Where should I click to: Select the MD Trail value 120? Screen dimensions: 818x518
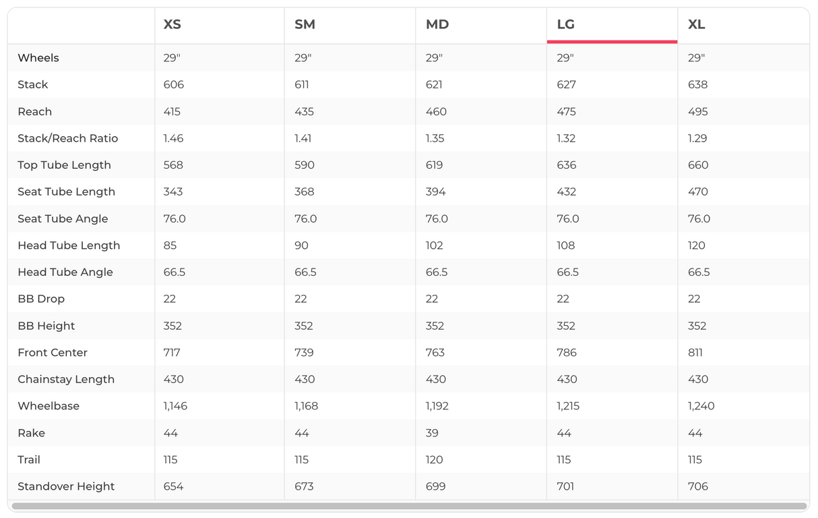coord(435,460)
